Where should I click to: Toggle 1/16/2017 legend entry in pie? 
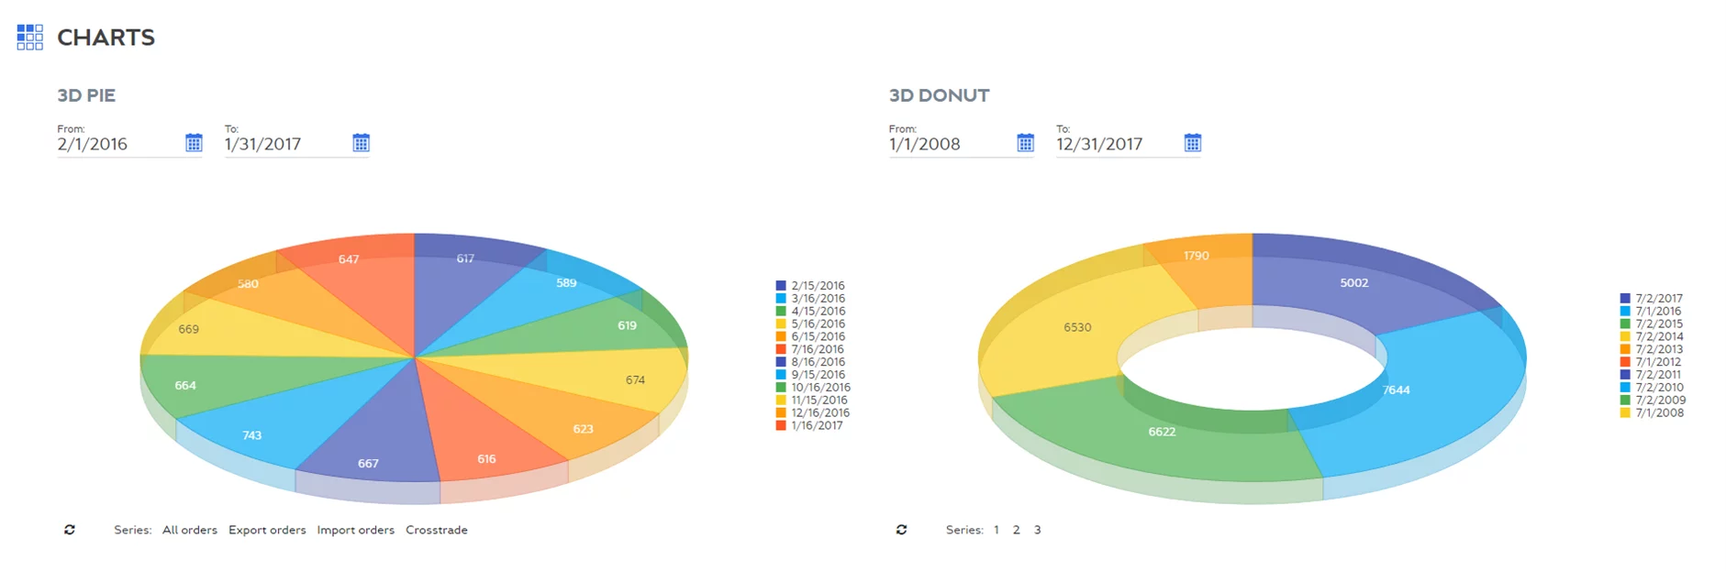[817, 425]
